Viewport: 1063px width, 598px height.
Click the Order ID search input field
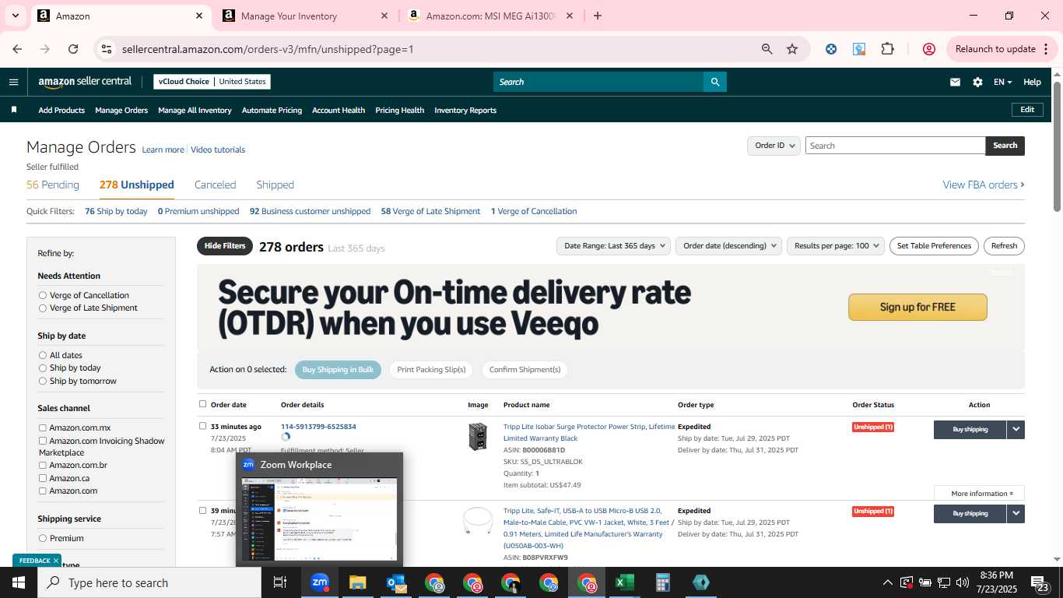click(895, 146)
